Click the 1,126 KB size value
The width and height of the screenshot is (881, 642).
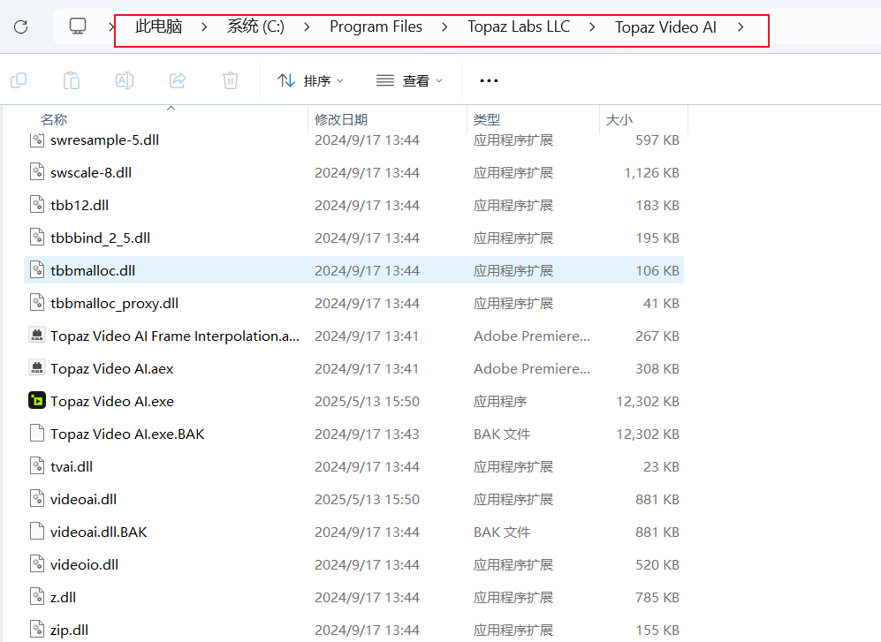[x=652, y=172]
